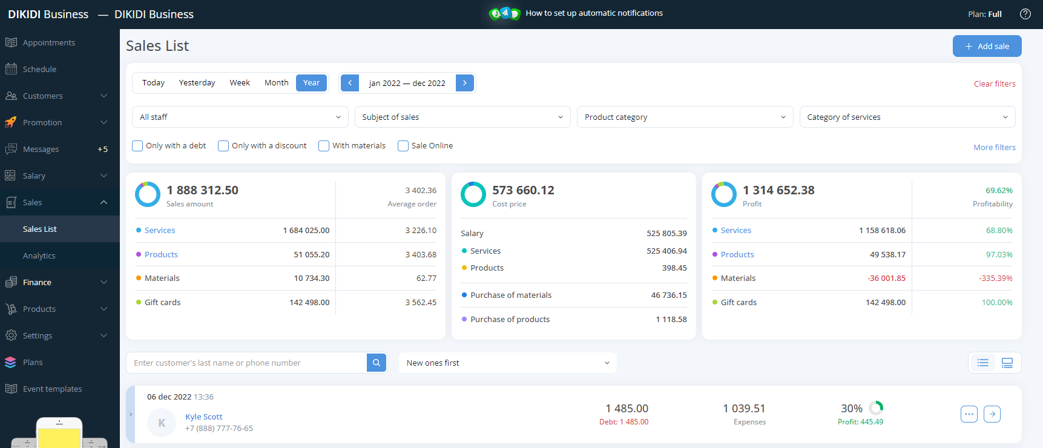Click the notifications banner icon in header
Image resolution: width=1043 pixels, height=448 pixels.
coord(505,13)
